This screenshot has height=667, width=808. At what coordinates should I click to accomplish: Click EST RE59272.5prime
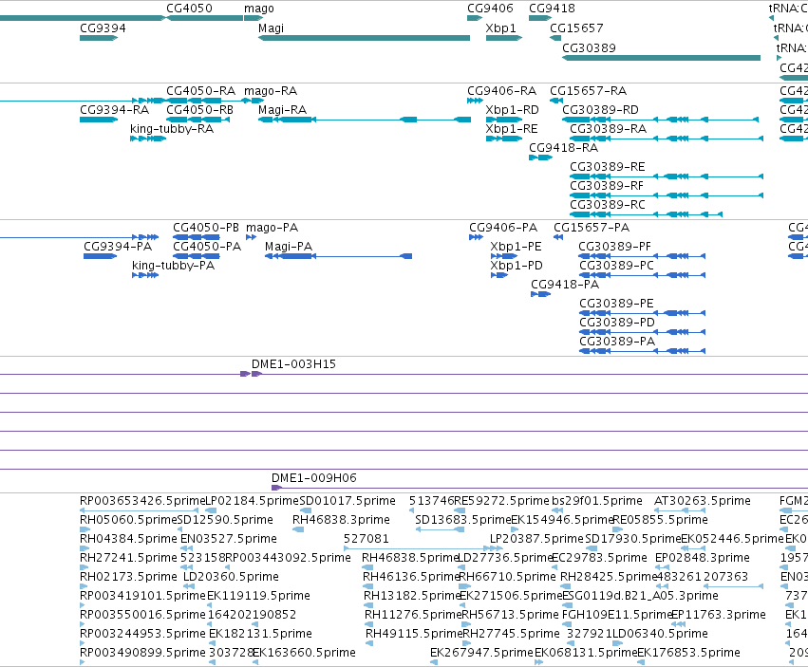coord(502,501)
